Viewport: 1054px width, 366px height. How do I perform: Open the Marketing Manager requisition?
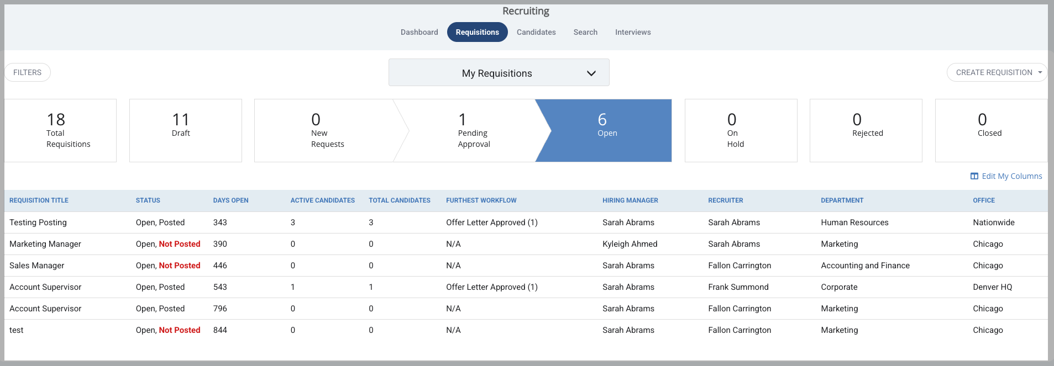(45, 244)
